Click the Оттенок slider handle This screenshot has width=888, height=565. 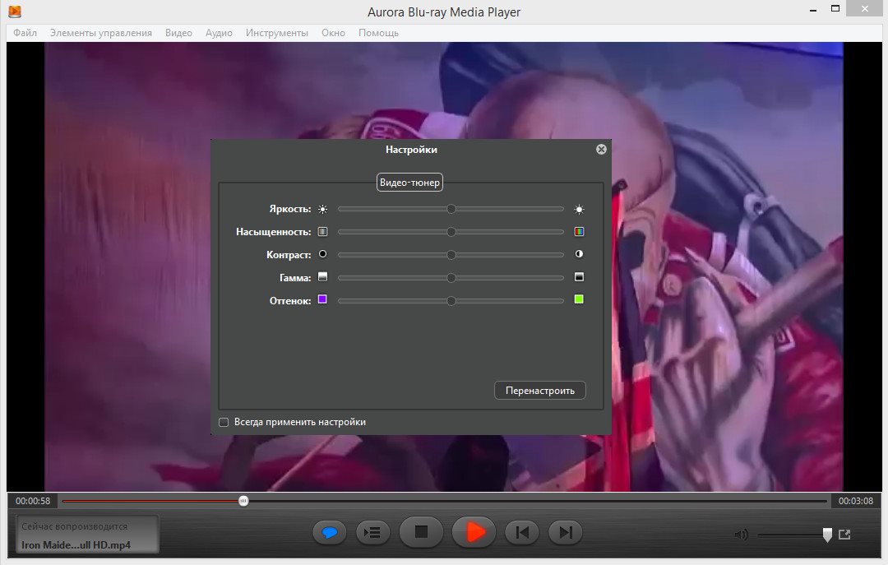click(x=451, y=301)
